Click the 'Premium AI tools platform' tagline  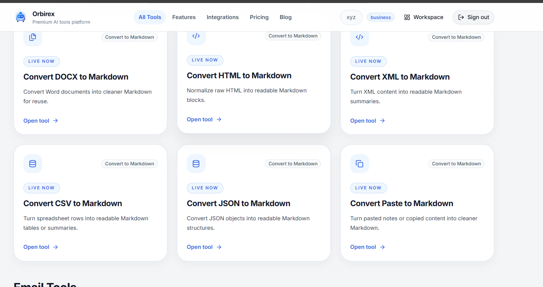click(61, 22)
